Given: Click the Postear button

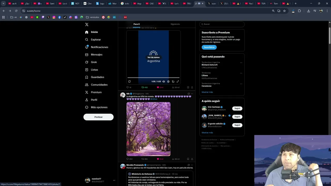Looking at the screenshot, I should pos(99,117).
